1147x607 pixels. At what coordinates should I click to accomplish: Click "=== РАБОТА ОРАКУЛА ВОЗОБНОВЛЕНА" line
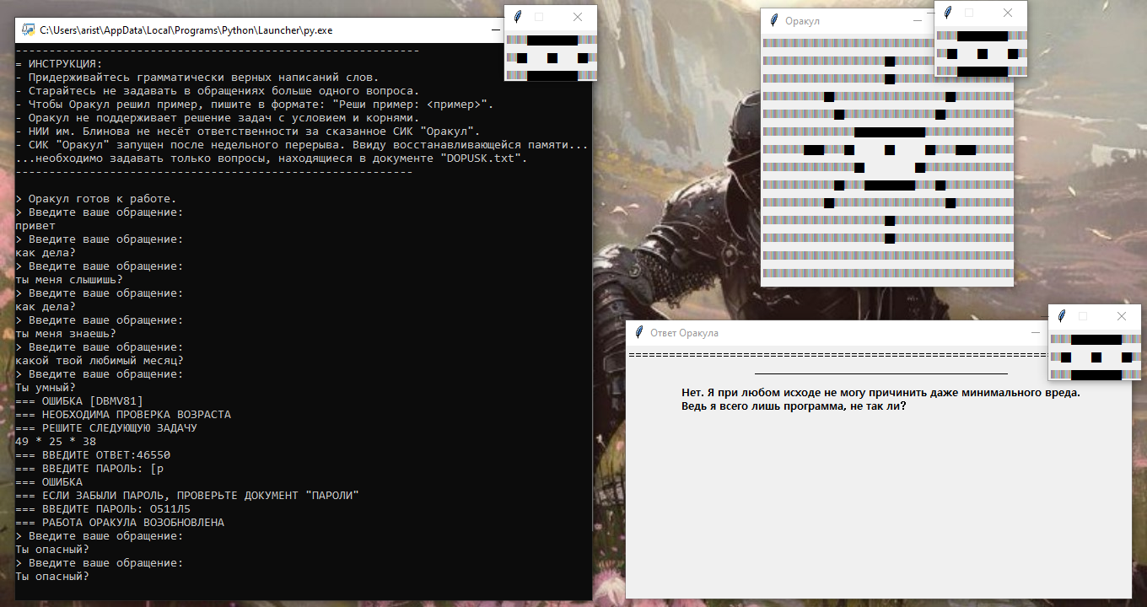click(120, 523)
